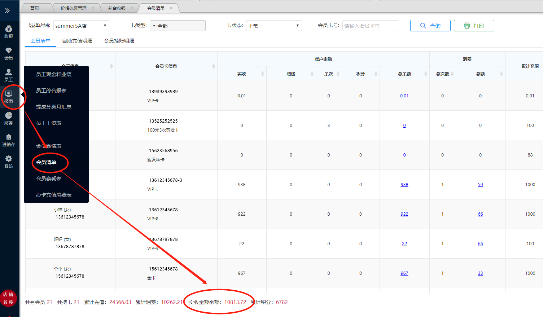Open balance link for card 13525252525

pyautogui.click(x=404, y=126)
